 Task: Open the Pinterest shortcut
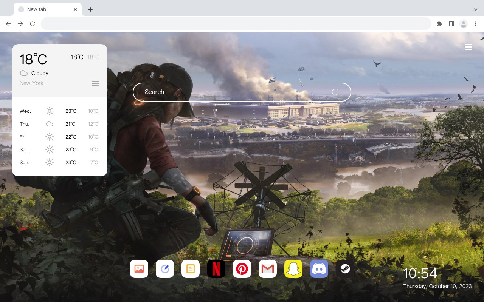click(242, 269)
